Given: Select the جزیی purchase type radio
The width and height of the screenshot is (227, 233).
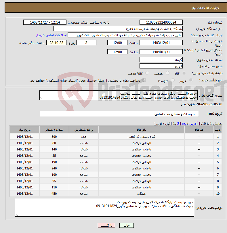Looking at the screenshot, I should coord(191,80).
